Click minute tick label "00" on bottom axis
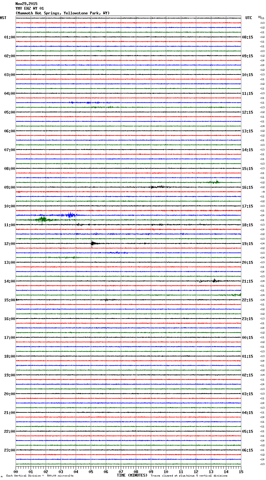Image resolution: width=266 pixels, height=480 pixels. pos(16,472)
